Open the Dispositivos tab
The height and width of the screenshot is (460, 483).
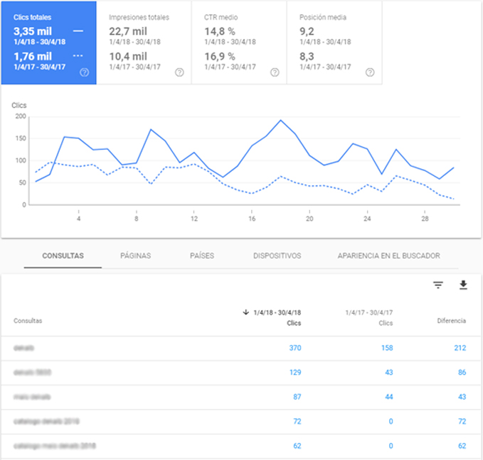point(277,256)
